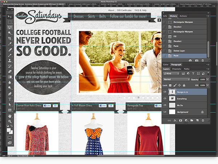
Task: Click the camera icon to create new snapshot
Action: point(197,60)
